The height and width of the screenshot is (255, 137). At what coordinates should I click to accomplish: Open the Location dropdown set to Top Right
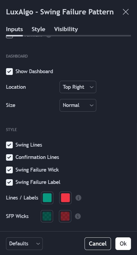pyautogui.click(x=78, y=87)
